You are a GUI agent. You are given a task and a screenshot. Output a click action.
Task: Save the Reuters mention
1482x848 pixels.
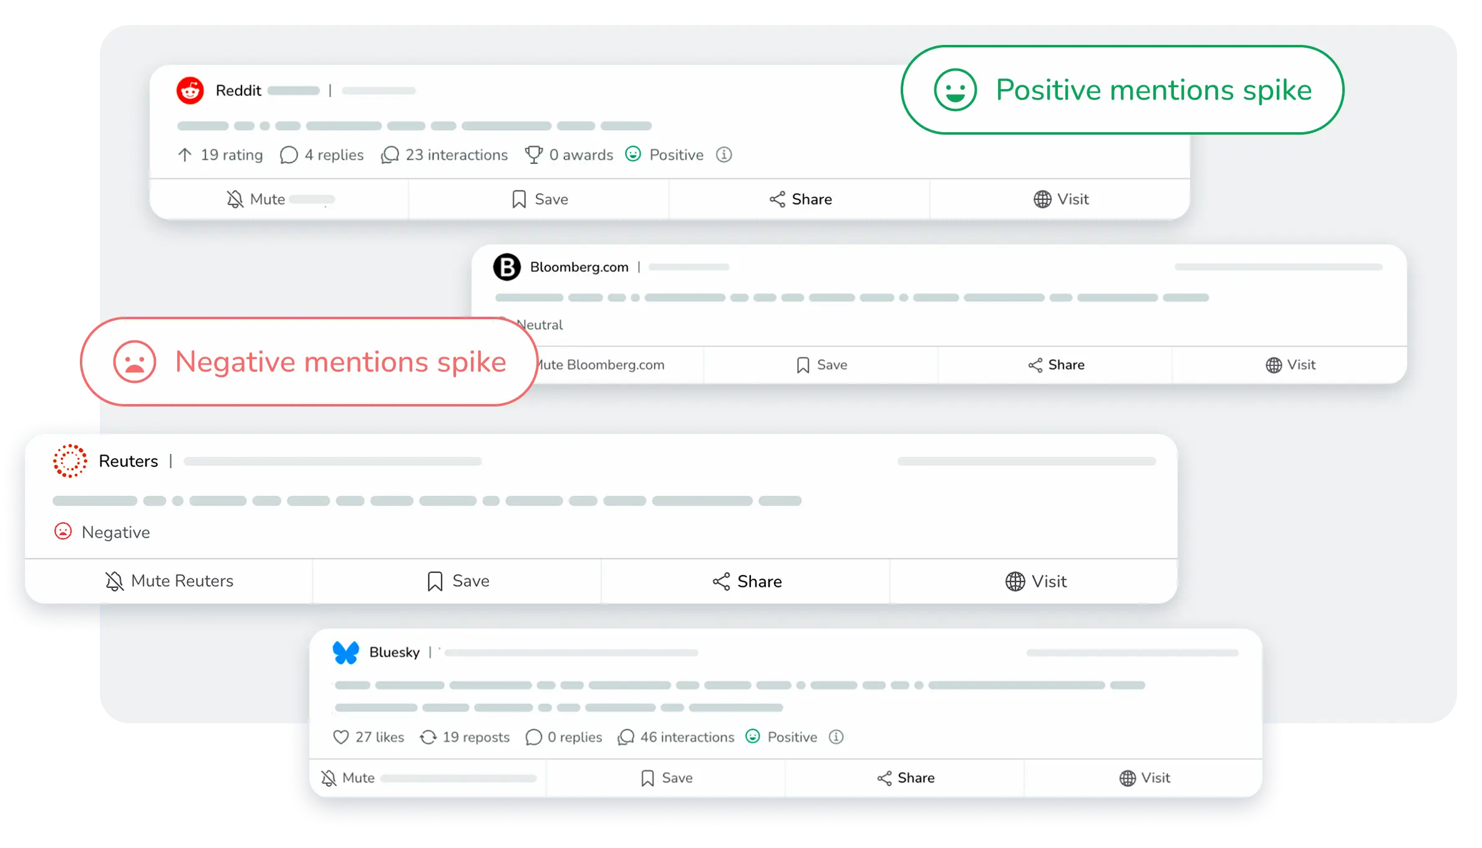pos(458,581)
